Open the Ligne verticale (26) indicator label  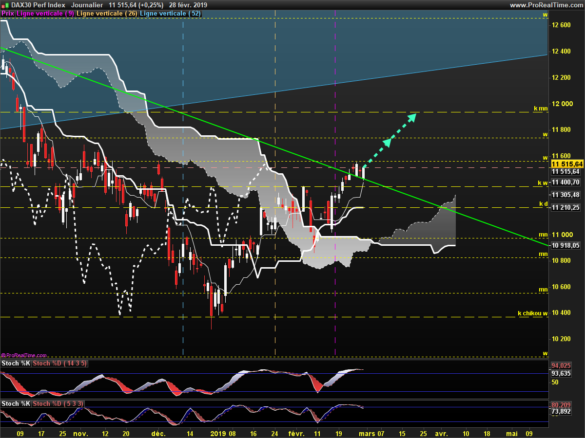point(108,14)
